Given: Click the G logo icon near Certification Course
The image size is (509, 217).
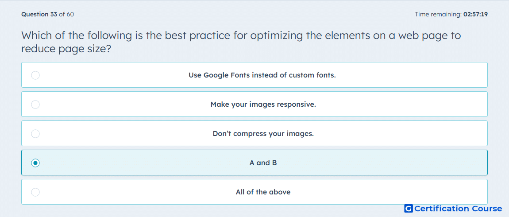Looking at the screenshot, I should pos(409,209).
